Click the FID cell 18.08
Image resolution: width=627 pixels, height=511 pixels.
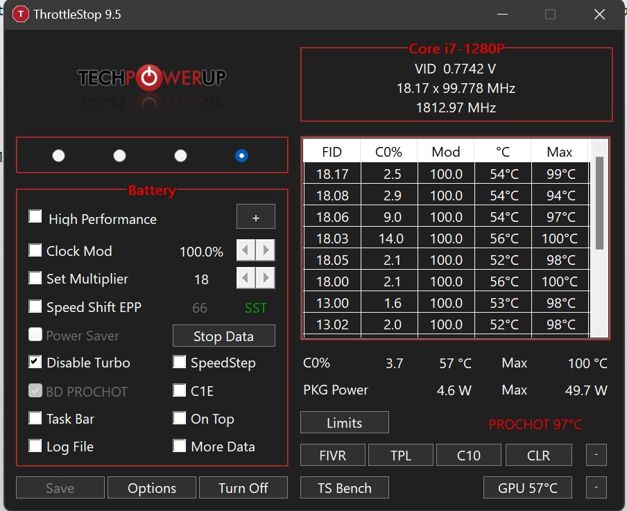[x=332, y=196]
